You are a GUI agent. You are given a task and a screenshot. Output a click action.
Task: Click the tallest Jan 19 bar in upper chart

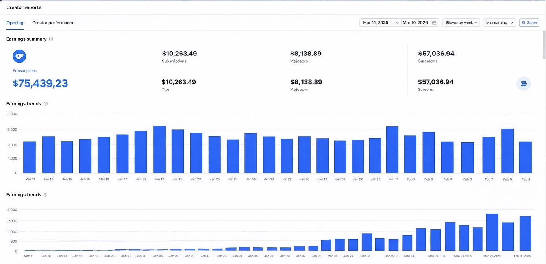click(x=159, y=150)
